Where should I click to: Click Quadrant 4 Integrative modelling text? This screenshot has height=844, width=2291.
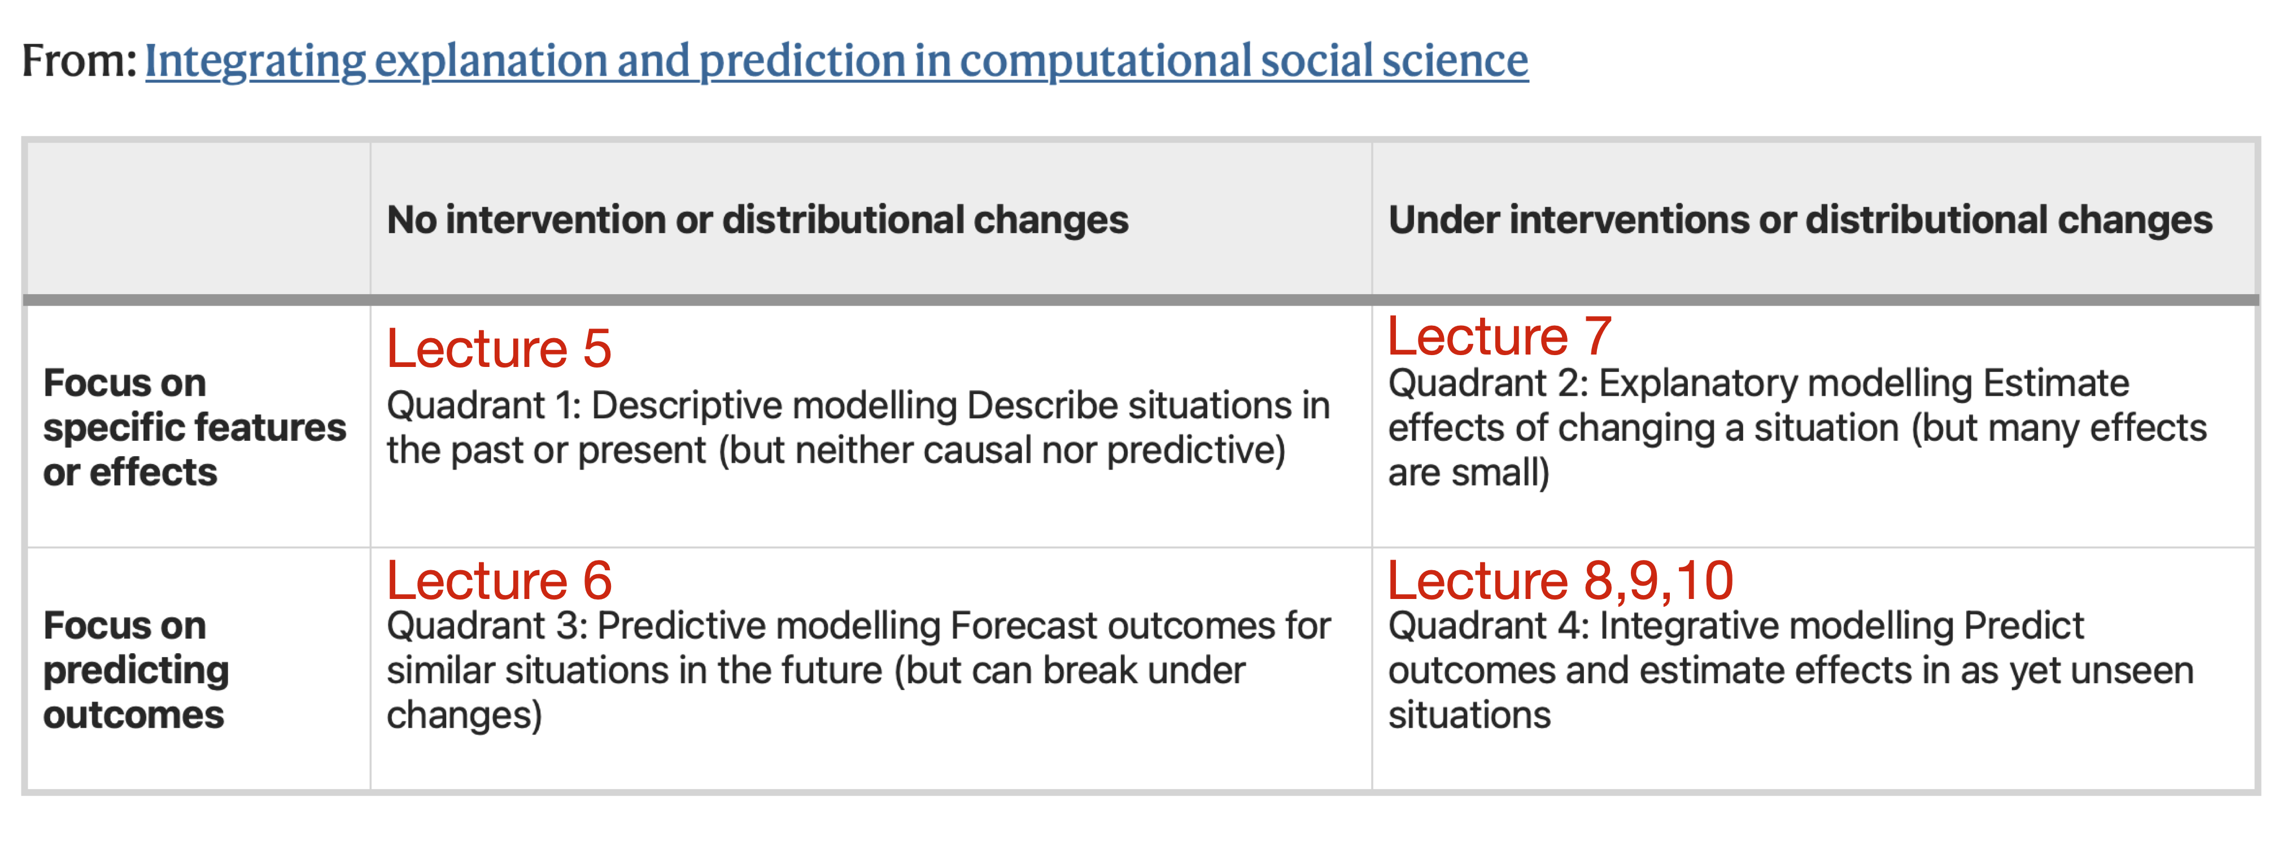(x=1790, y=670)
